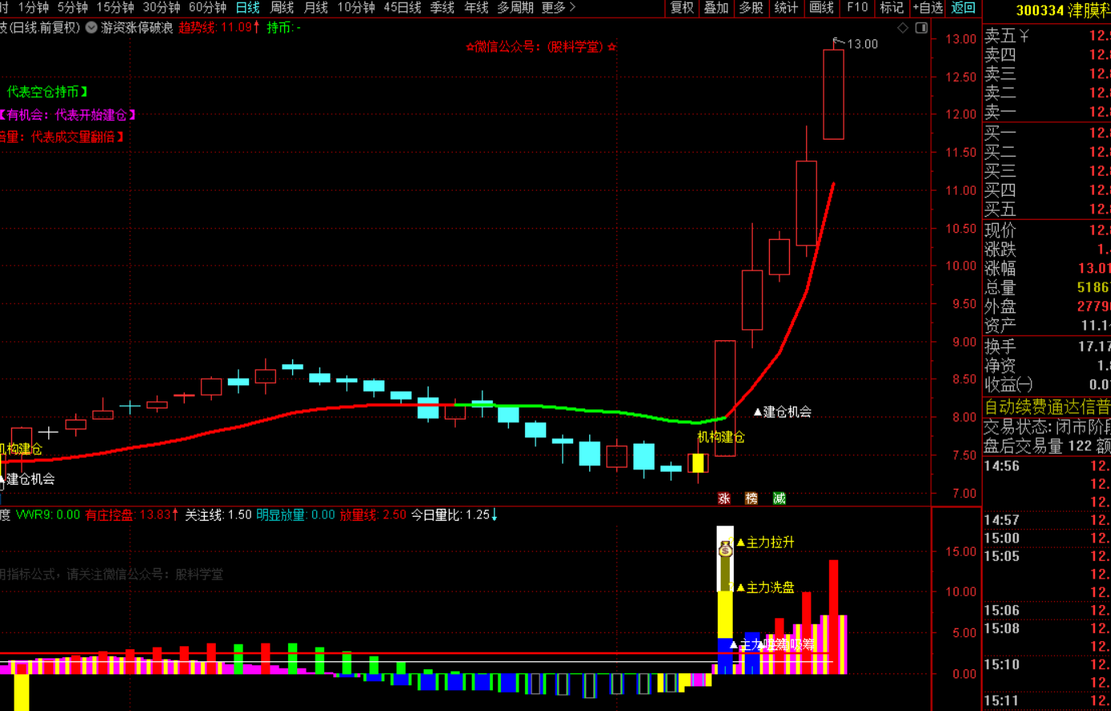The height and width of the screenshot is (711, 1111).
Task: Click the 14:56 tick row
Action: pyautogui.click(x=1047, y=466)
